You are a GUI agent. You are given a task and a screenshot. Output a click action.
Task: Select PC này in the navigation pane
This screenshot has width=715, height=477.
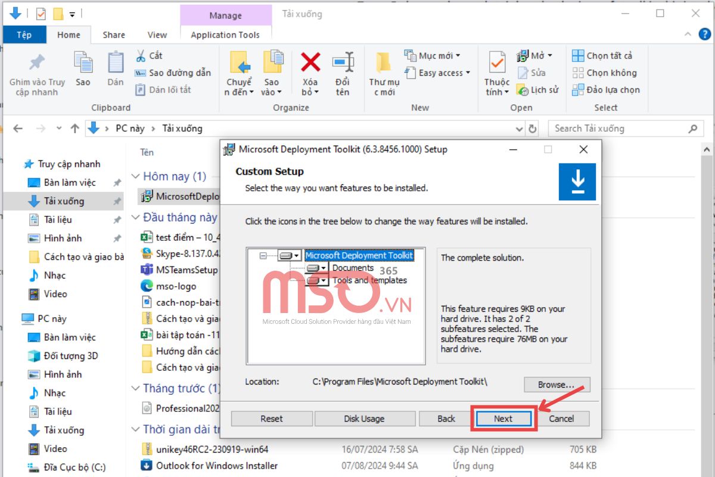pyautogui.click(x=52, y=318)
